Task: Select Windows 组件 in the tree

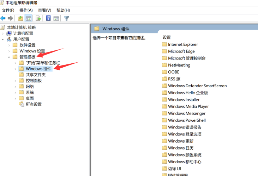Action: (x=38, y=69)
